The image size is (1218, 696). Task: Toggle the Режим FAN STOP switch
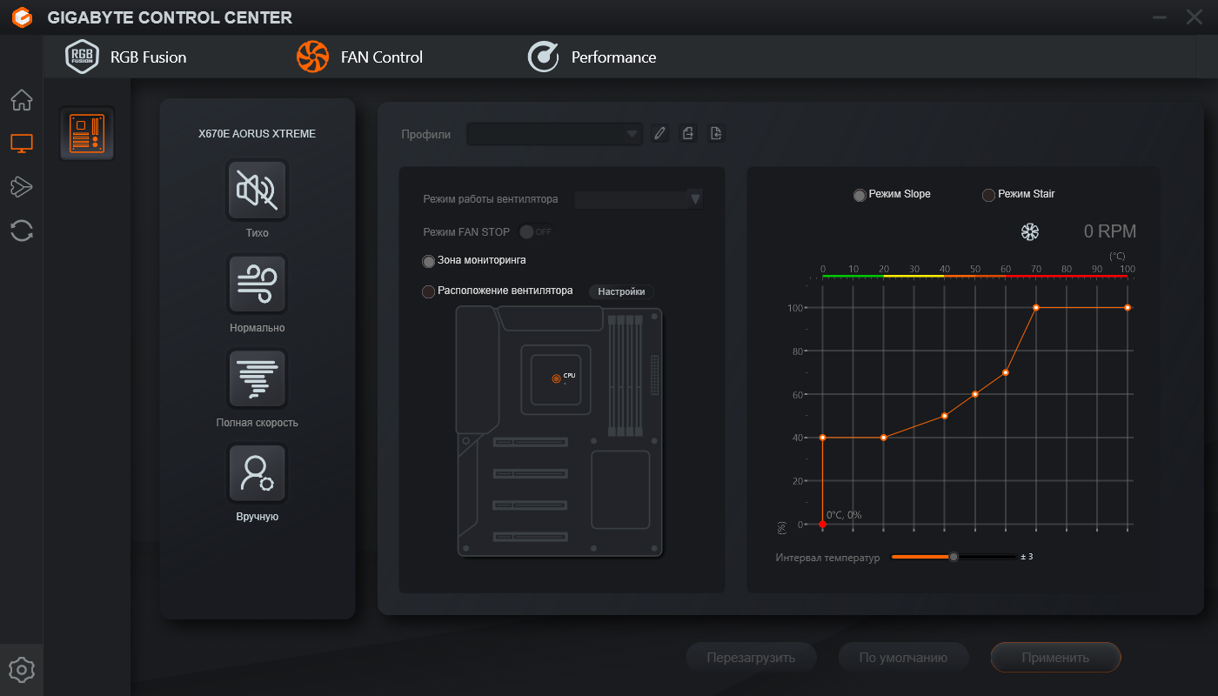tap(535, 231)
